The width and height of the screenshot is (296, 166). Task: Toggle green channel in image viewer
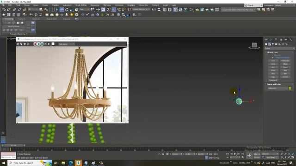pyautogui.click(x=38, y=44)
